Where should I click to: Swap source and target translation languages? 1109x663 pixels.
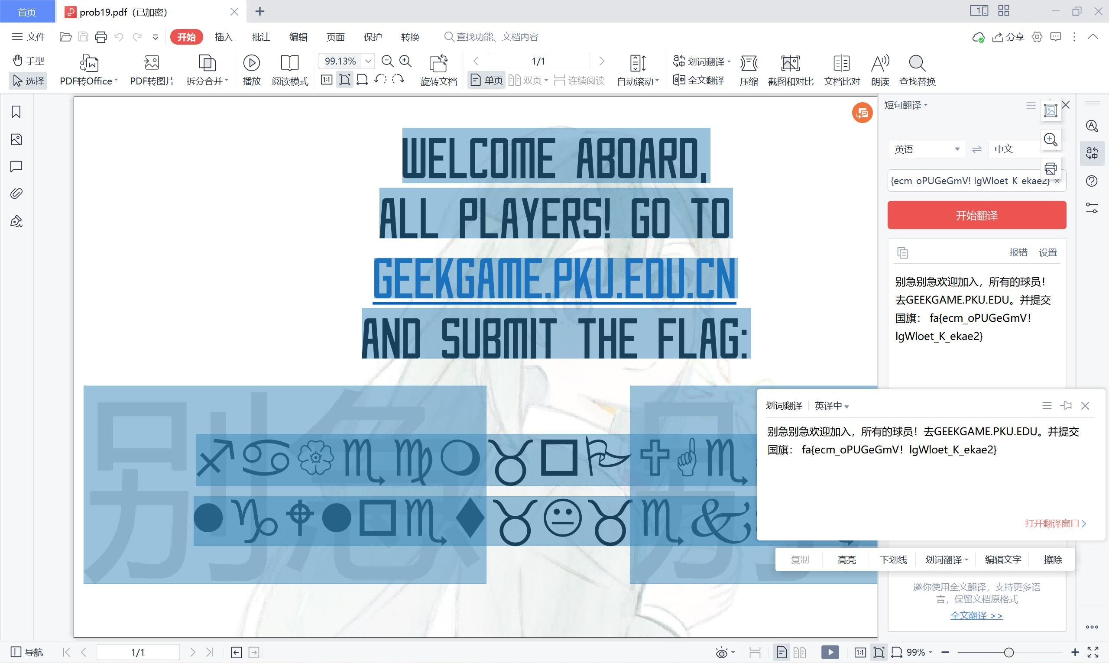pos(977,149)
